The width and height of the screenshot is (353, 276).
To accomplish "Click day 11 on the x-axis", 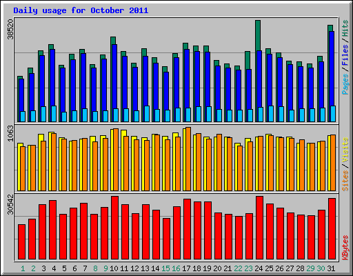I will pos(124,268).
